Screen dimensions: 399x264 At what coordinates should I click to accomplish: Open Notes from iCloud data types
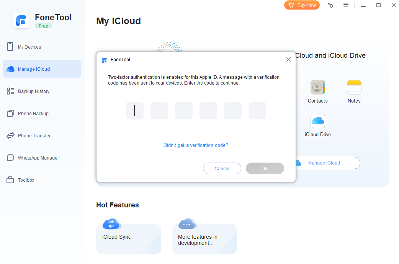353,87
